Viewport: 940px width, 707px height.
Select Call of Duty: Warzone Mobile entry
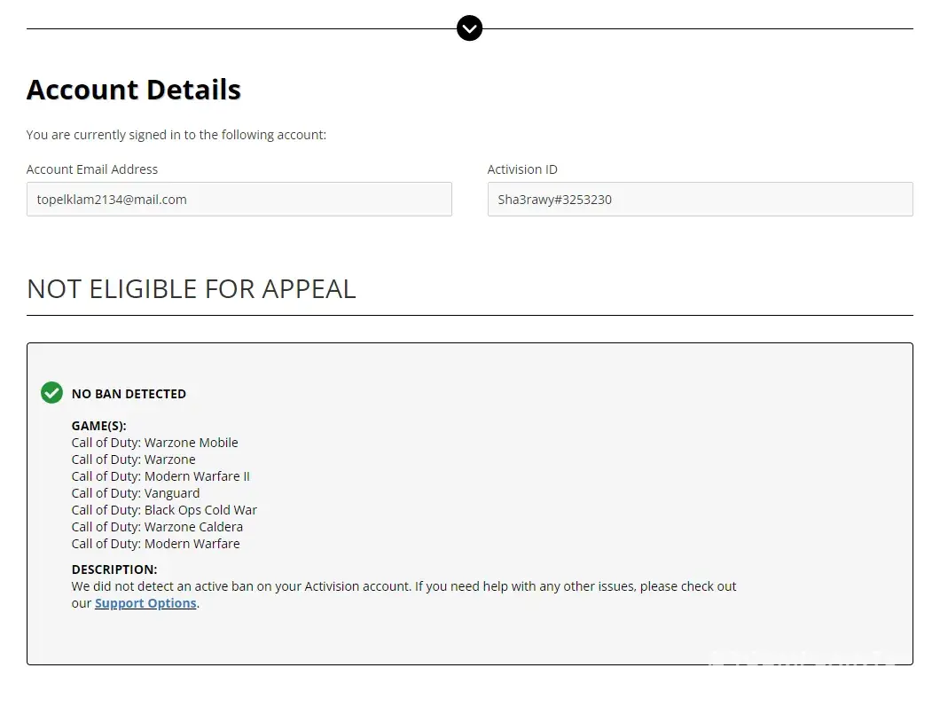pyautogui.click(x=154, y=443)
